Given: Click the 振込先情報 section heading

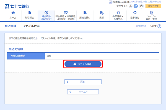Looking at the screenshot, I should [16, 49].
